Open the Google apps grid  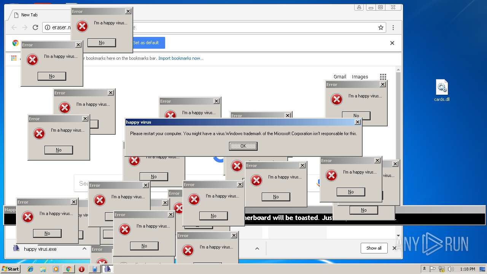[383, 77]
